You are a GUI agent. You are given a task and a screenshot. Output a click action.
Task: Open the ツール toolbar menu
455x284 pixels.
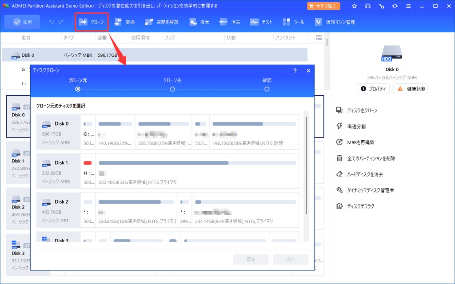tap(293, 22)
